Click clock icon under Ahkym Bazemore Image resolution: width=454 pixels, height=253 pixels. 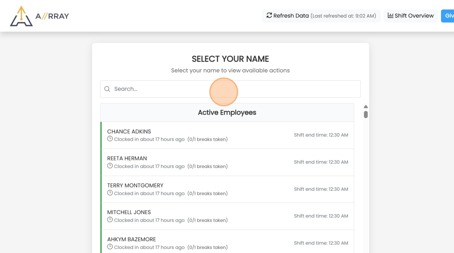tap(110, 247)
